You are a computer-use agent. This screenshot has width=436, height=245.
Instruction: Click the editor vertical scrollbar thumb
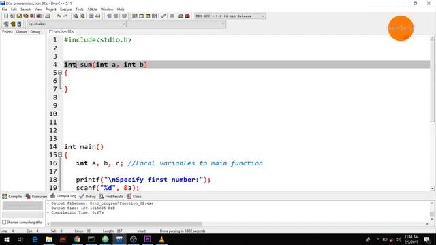(x=432, y=80)
